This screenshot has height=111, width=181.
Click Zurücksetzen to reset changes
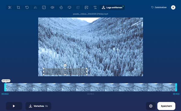[159, 7]
